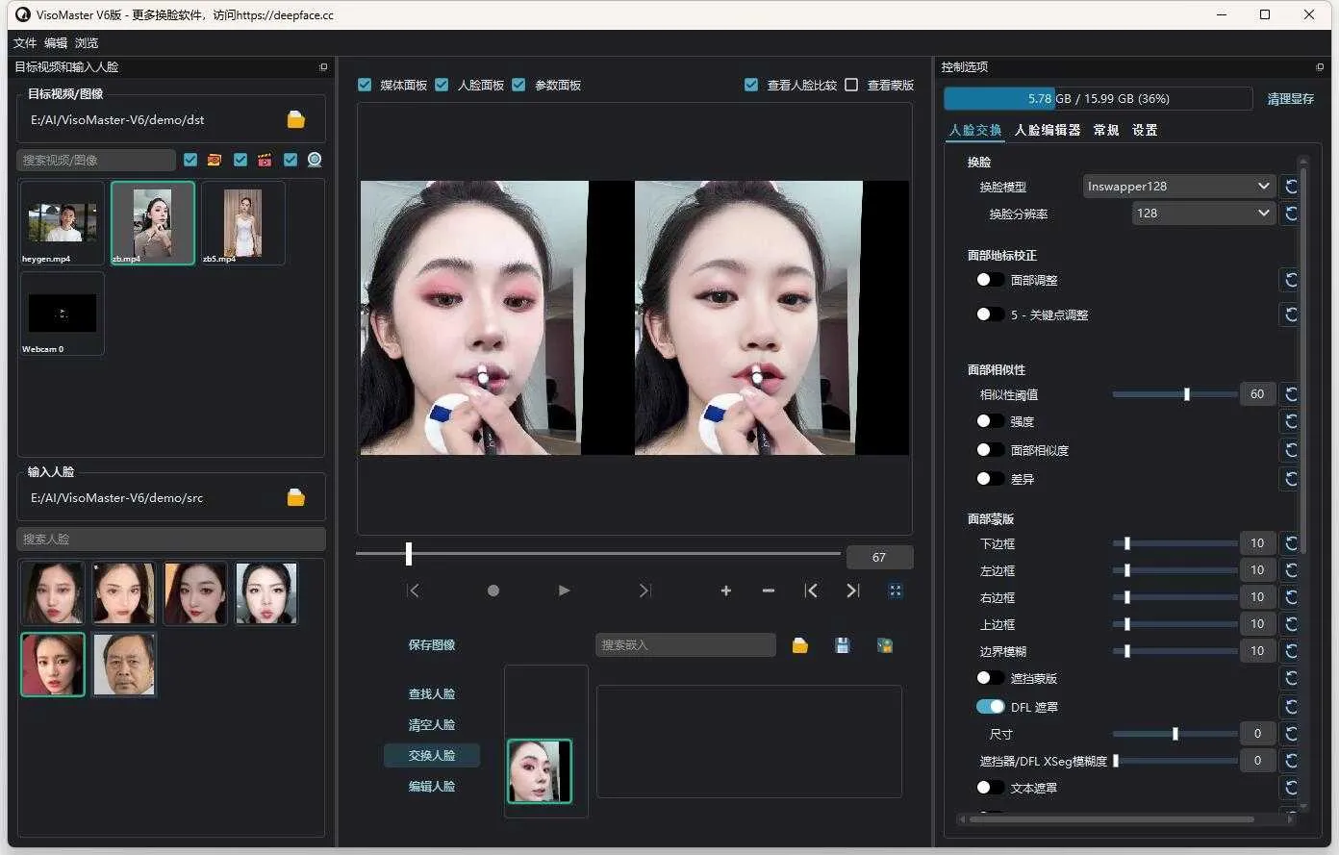Enable the 文本遮罩 toggle
Viewport: 1339px width, 855px height.
pos(990,788)
